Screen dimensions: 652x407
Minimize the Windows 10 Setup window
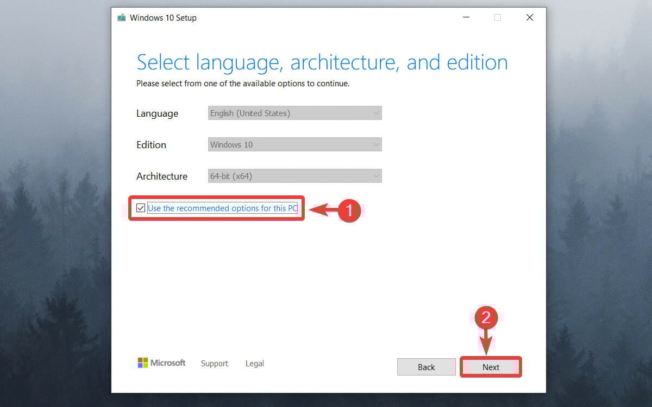coord(465,17)
